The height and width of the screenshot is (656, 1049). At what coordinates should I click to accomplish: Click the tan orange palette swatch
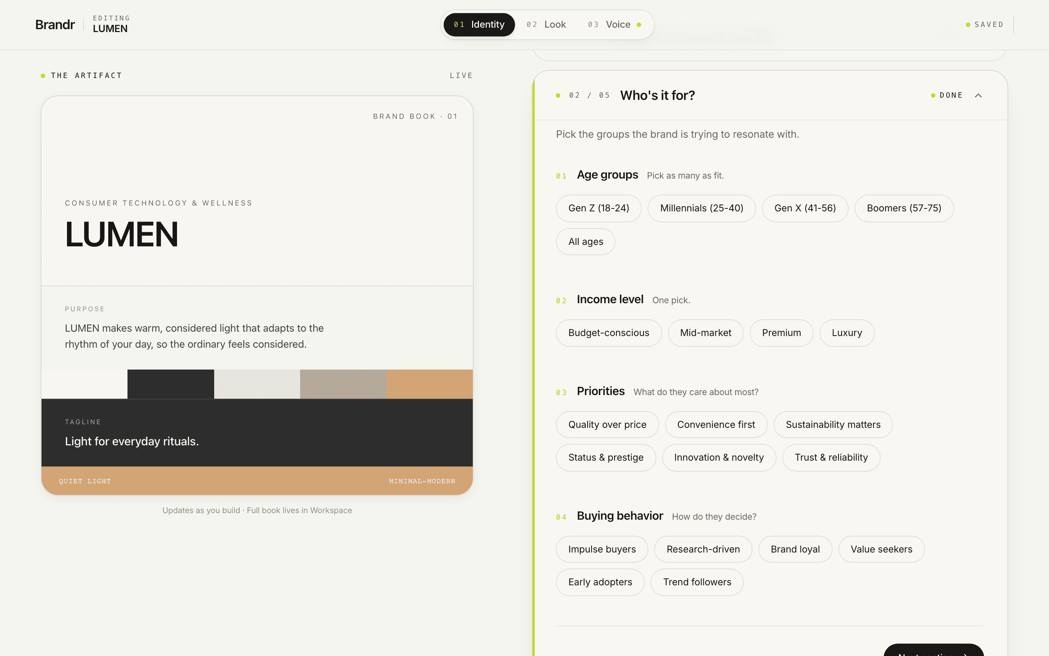tap(429, 384)
